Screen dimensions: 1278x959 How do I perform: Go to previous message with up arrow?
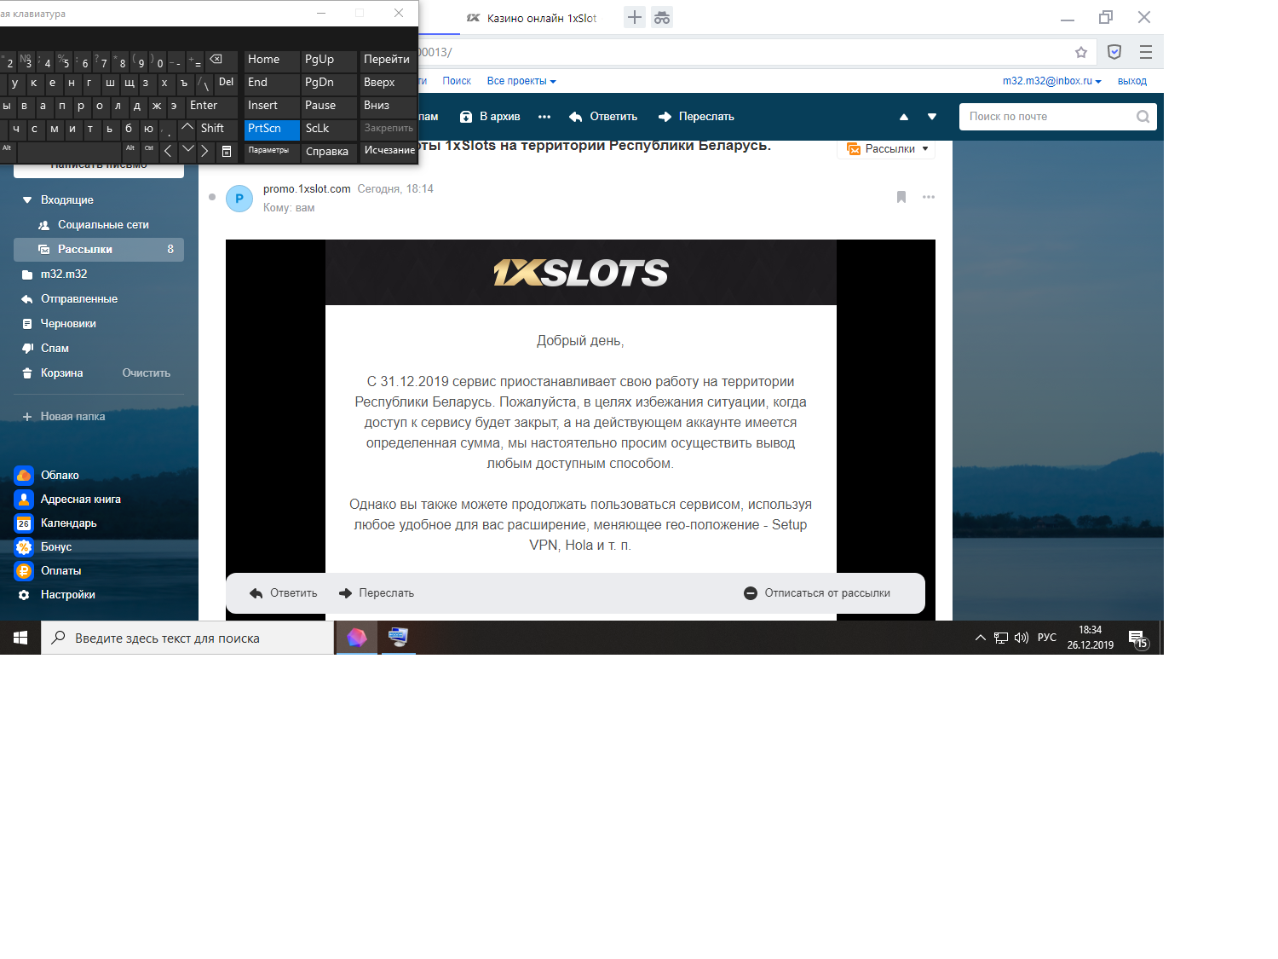coord(904,117)
